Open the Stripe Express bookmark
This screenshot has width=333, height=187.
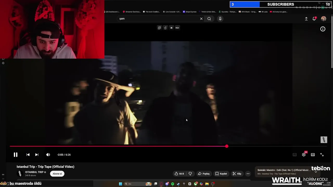tap(190, 12)
